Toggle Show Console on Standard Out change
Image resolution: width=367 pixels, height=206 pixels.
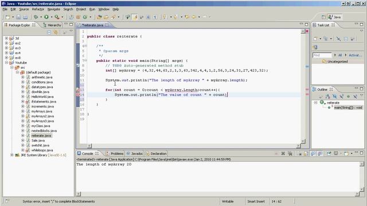313,153
